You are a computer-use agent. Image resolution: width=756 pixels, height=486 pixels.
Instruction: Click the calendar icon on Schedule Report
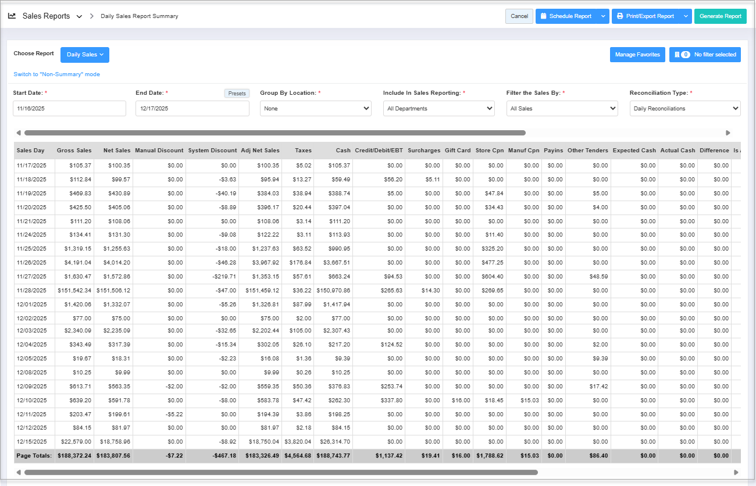pos(543,16)
